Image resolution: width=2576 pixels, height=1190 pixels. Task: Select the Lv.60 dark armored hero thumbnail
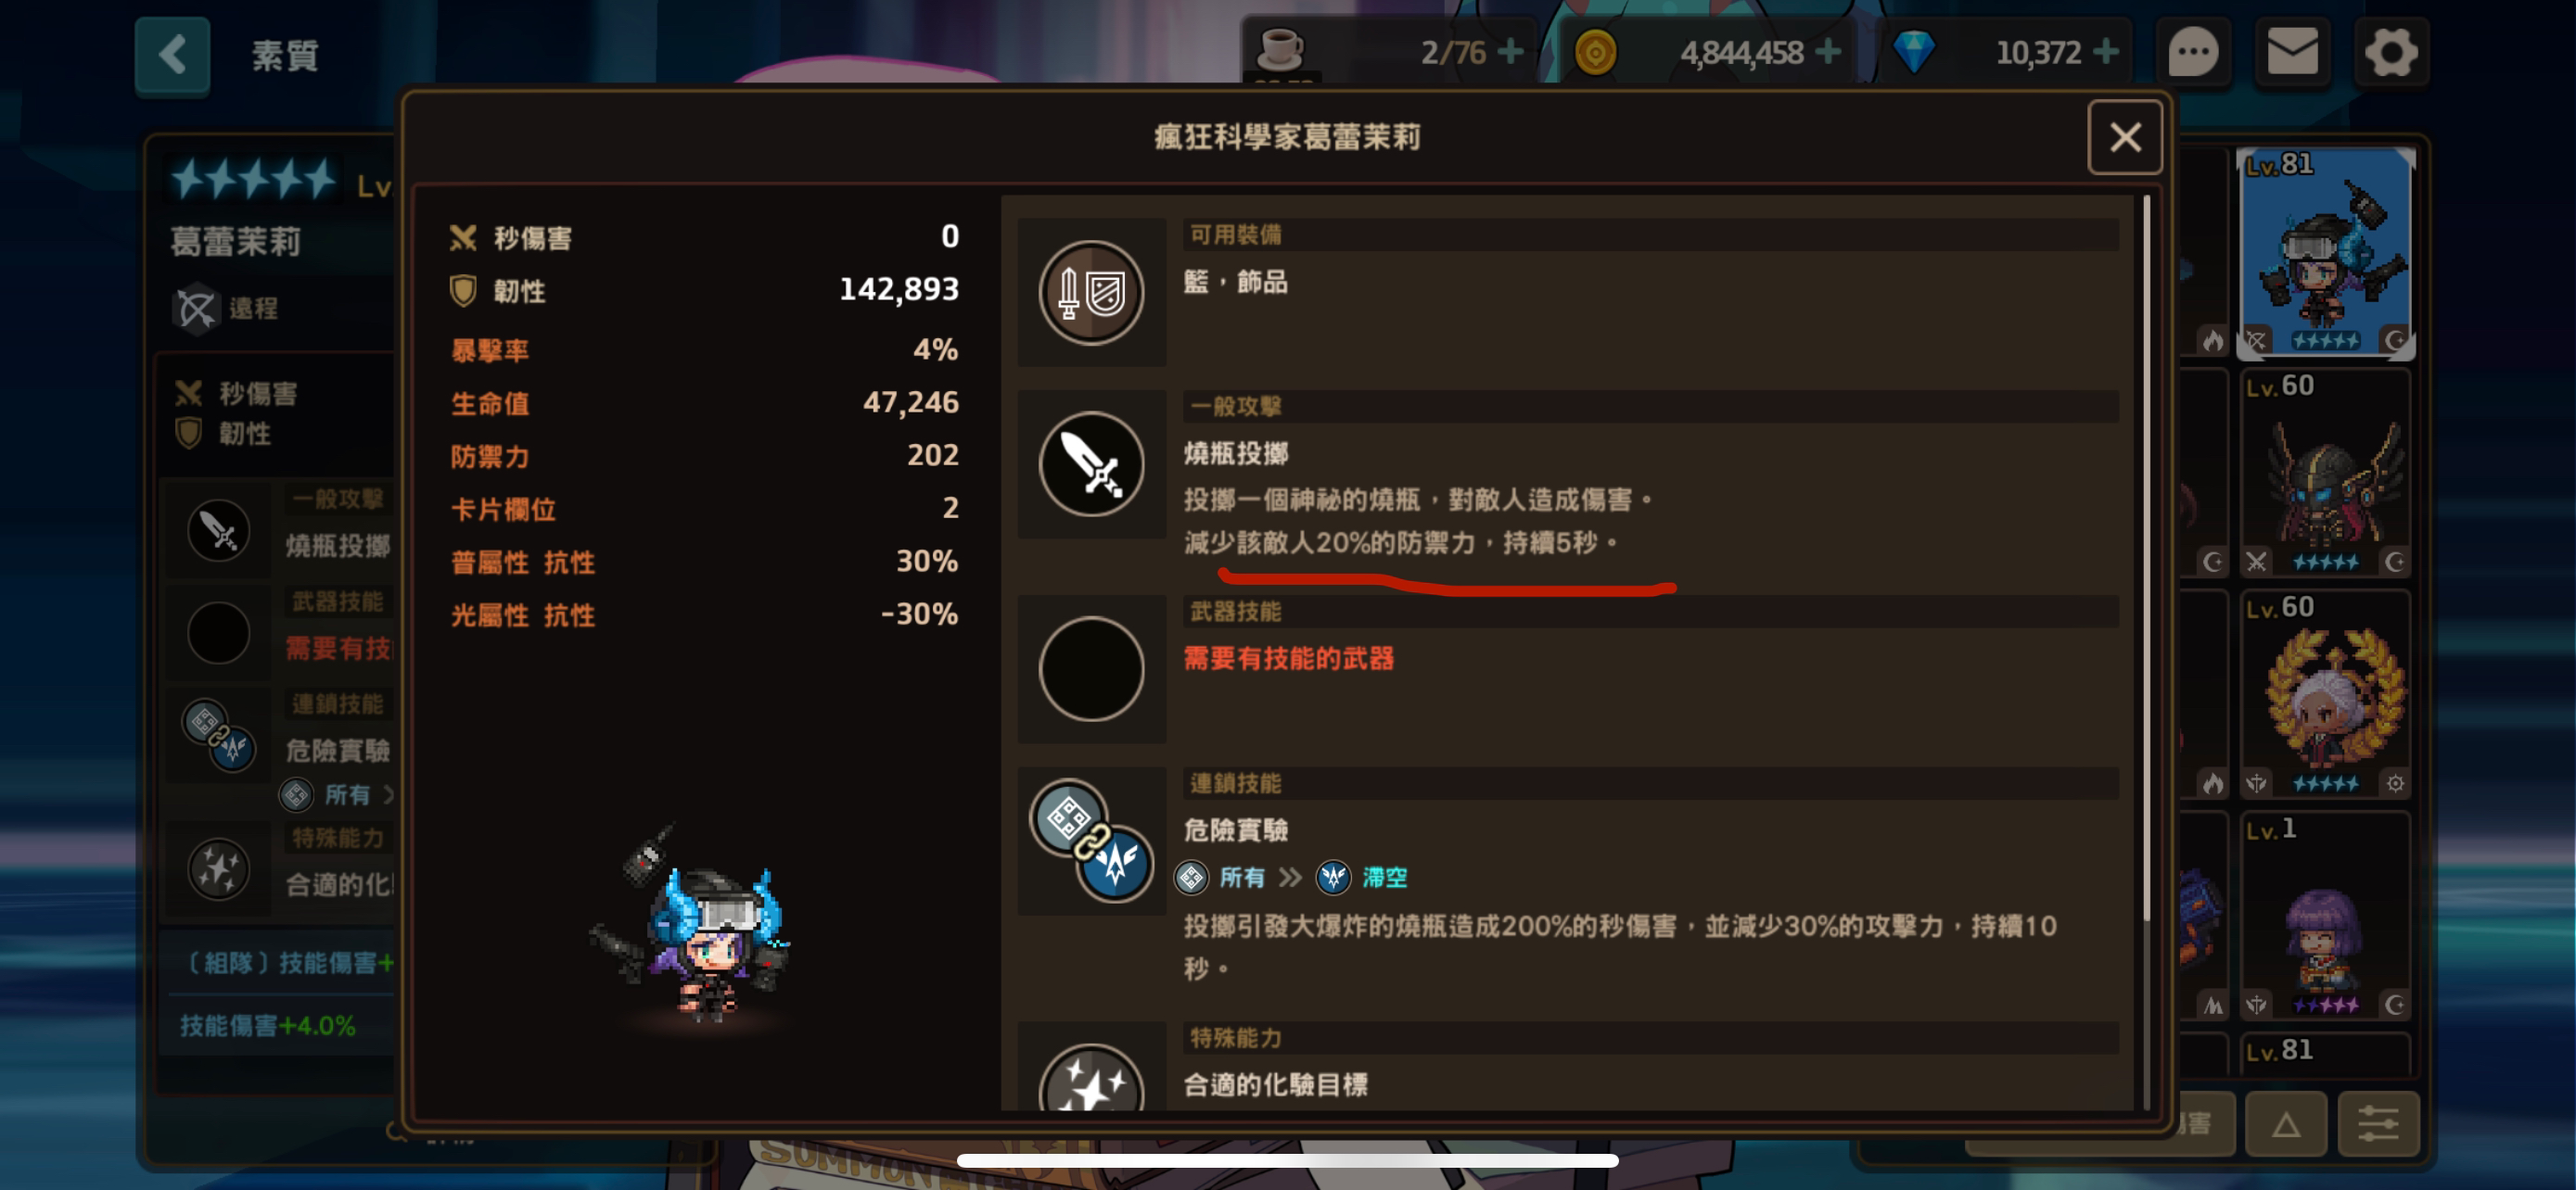(x=2326, y=473)
